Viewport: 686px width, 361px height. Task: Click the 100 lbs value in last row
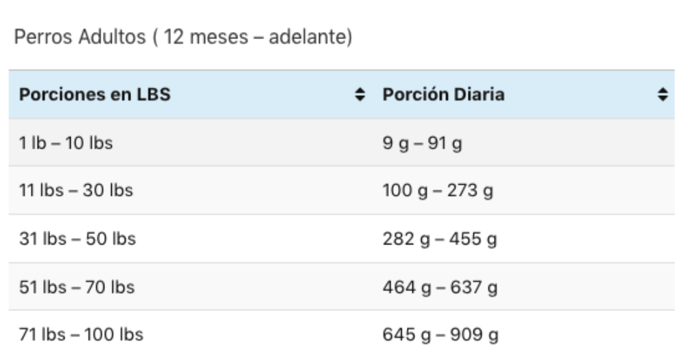pos(114,335)
